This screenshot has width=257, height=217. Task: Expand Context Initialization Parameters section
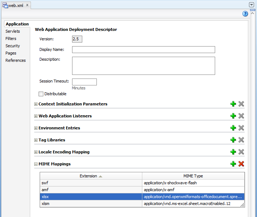point(36,104)
